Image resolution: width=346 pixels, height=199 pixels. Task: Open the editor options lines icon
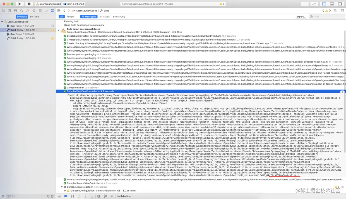[x=335, y=11]
